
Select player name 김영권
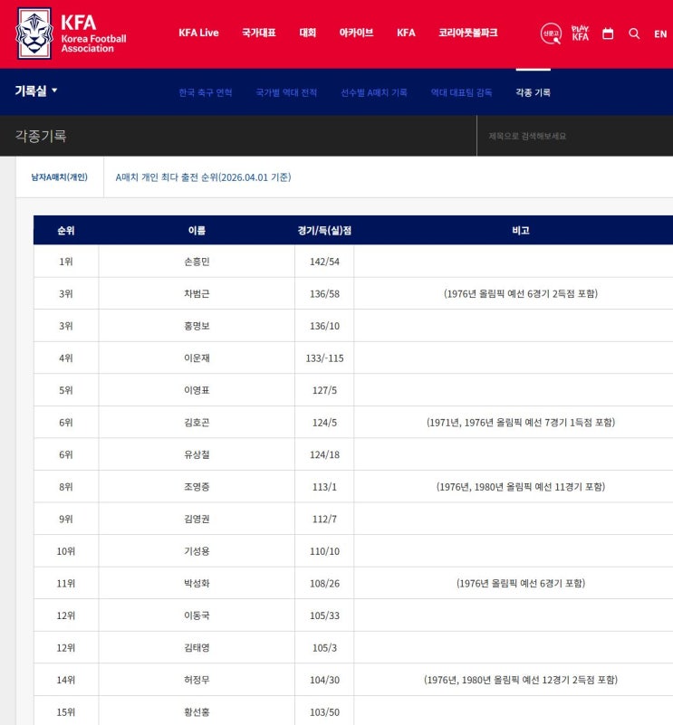pos(197,519)
